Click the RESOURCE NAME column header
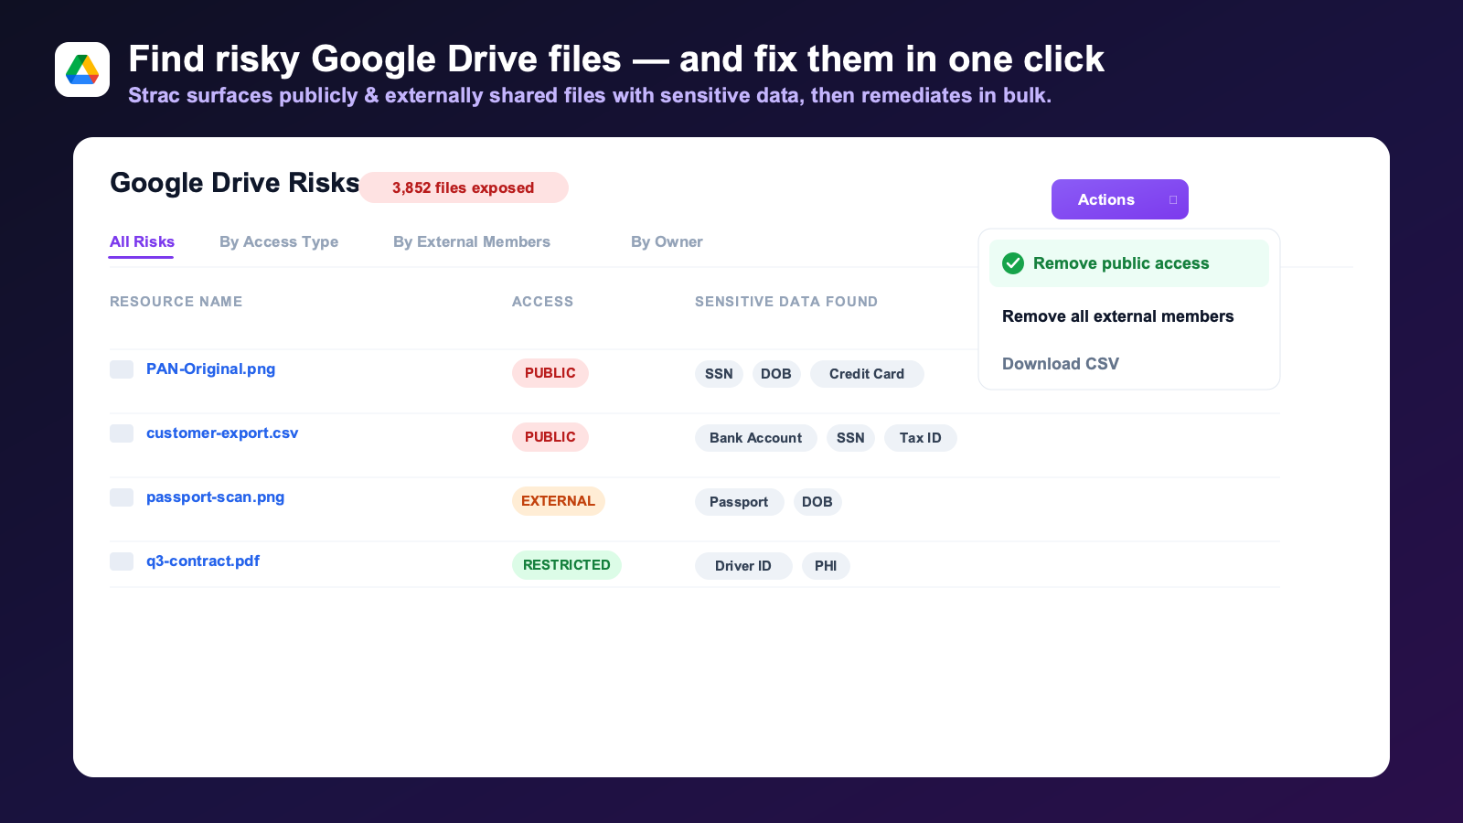Viewport: 1463px width, 823px height. [x=176, y=302]
